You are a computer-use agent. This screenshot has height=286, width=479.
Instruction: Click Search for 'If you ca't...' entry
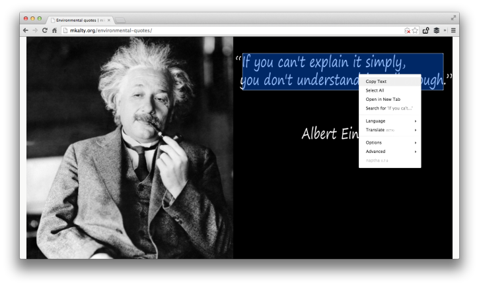point(389,108)
